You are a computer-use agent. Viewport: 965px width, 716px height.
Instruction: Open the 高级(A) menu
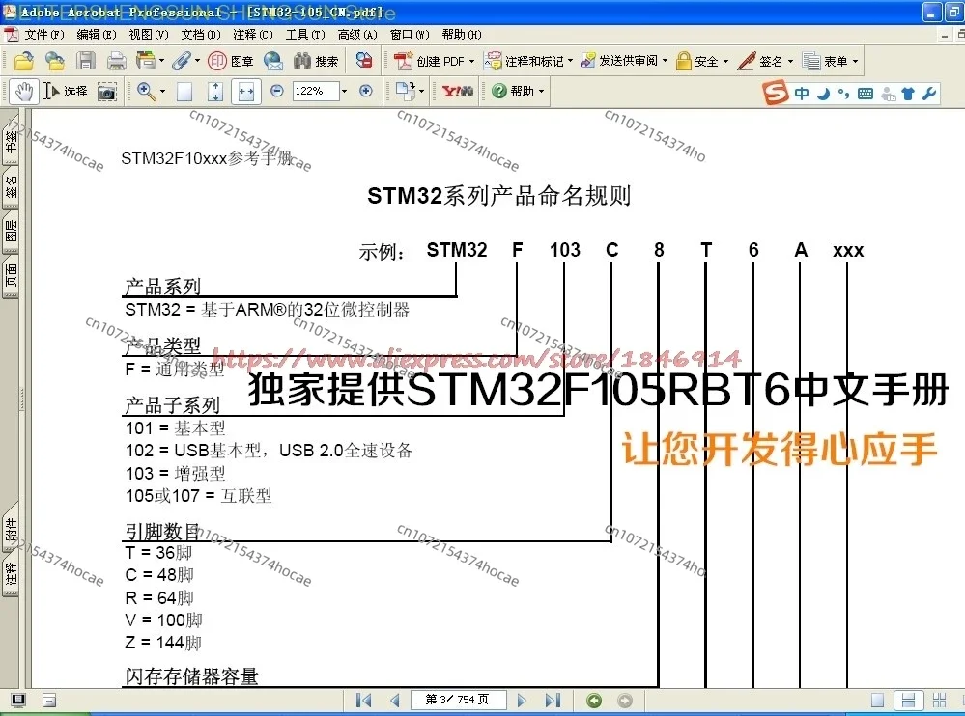[357, 35]
